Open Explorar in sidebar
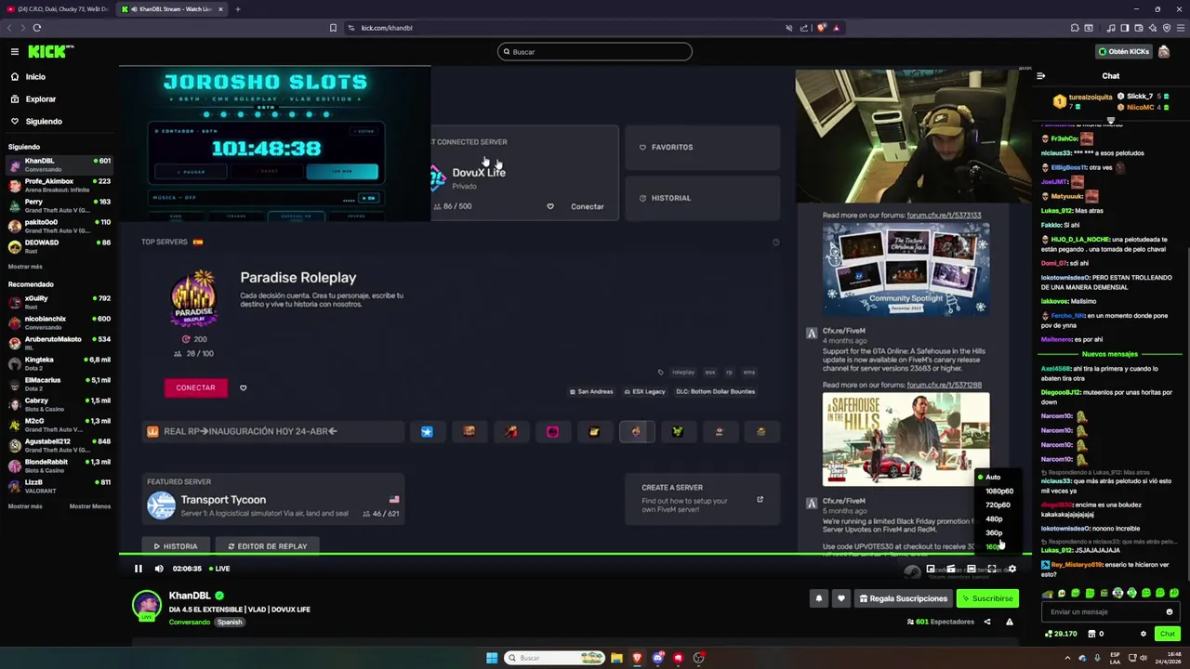 click(x=40, y=99)
